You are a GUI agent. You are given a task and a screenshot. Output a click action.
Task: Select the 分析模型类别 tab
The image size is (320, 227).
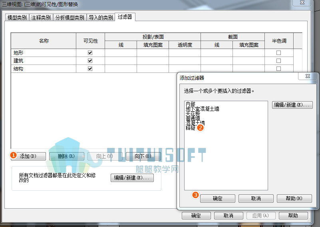coord(70,18)
